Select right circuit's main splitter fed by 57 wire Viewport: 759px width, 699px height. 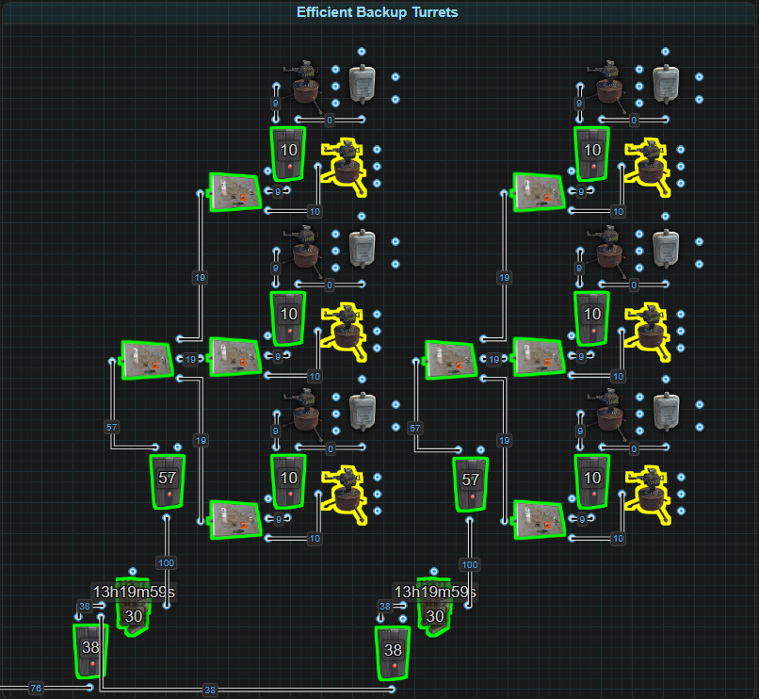[x=451, y=360]
